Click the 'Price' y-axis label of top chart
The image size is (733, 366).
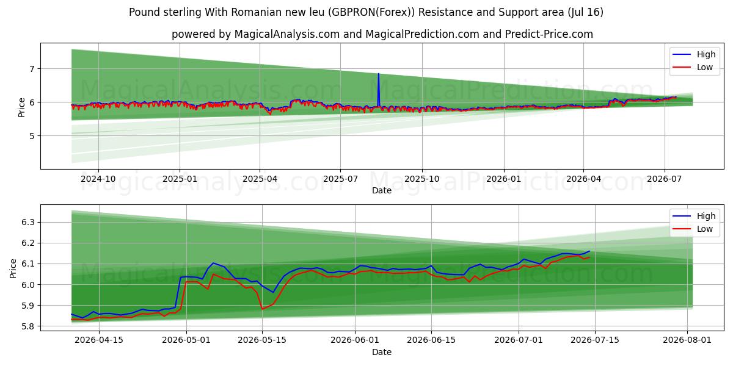click(x=22, y=106)
